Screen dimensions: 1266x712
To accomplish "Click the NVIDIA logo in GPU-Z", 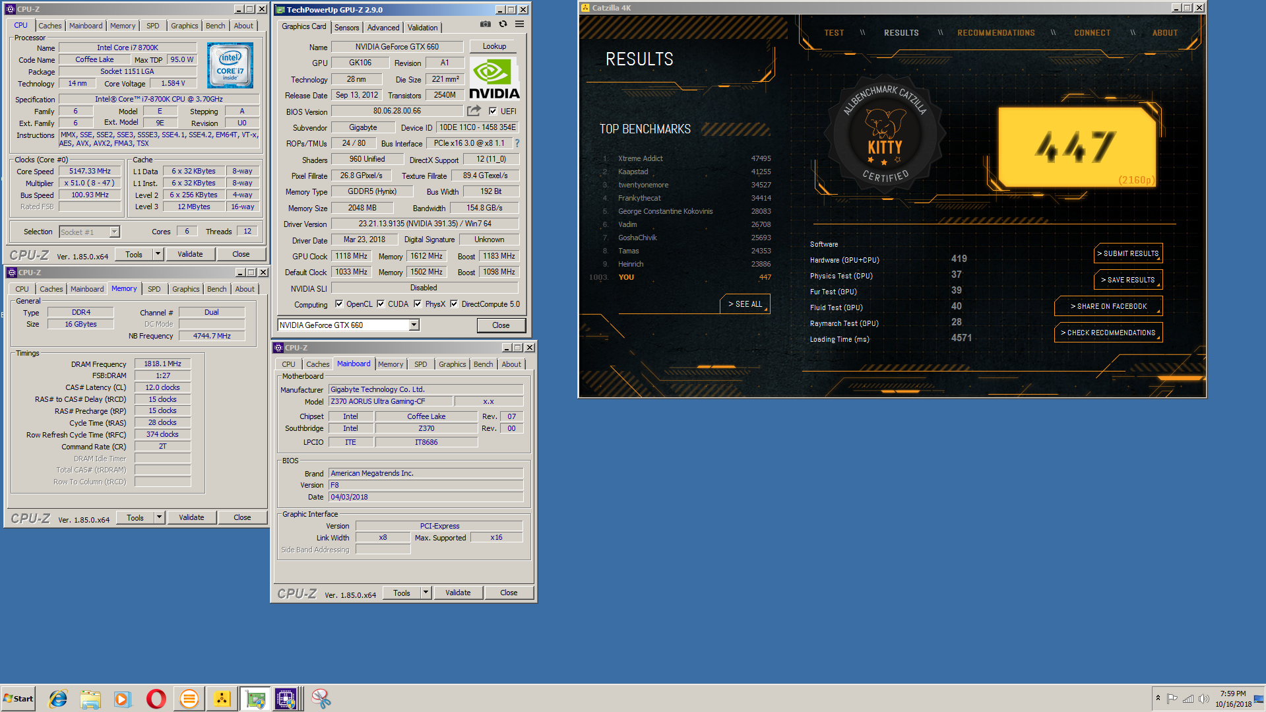I will tap(494, 79).
